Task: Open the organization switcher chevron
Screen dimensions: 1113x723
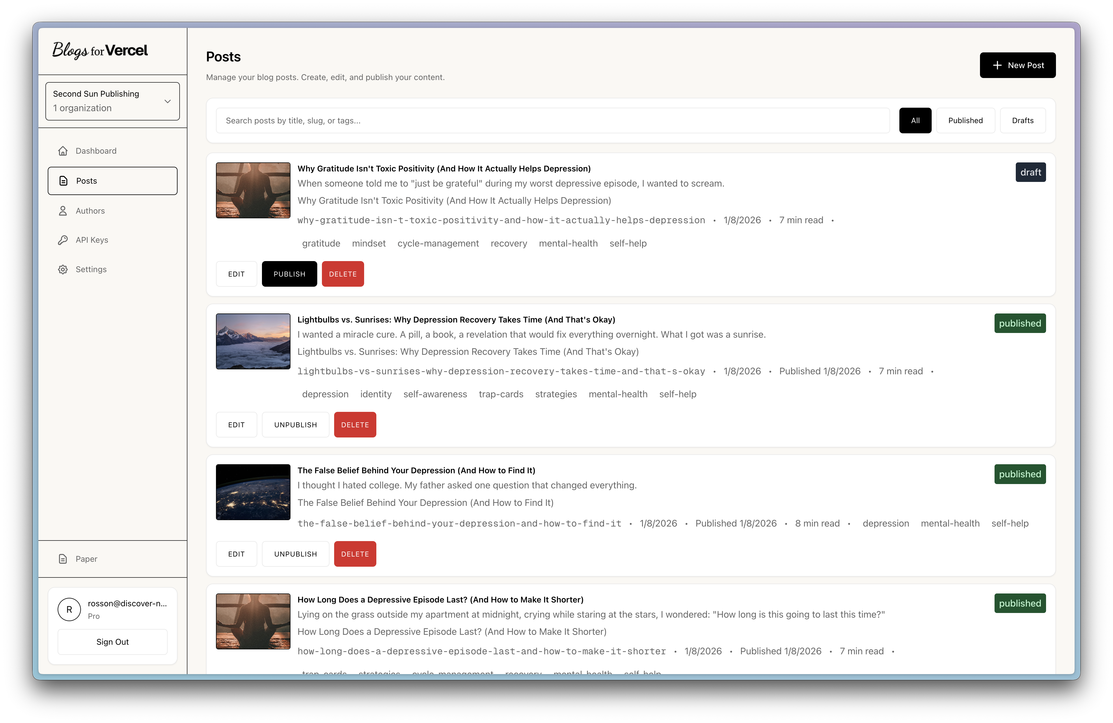Action: (167, 101)
